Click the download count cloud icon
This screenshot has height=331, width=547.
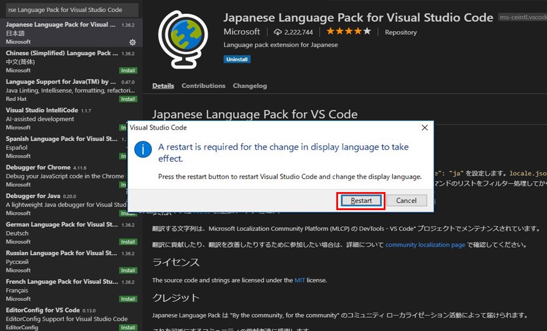coord(278,32)
